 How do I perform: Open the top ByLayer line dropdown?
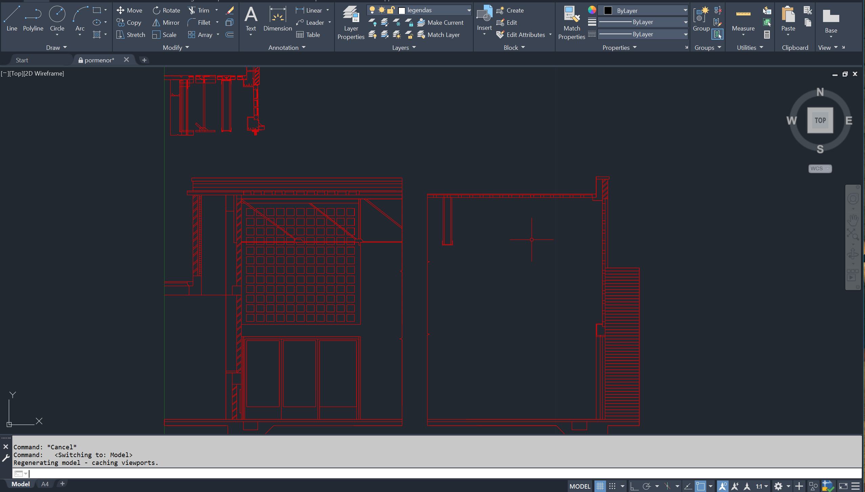(643, 22)
